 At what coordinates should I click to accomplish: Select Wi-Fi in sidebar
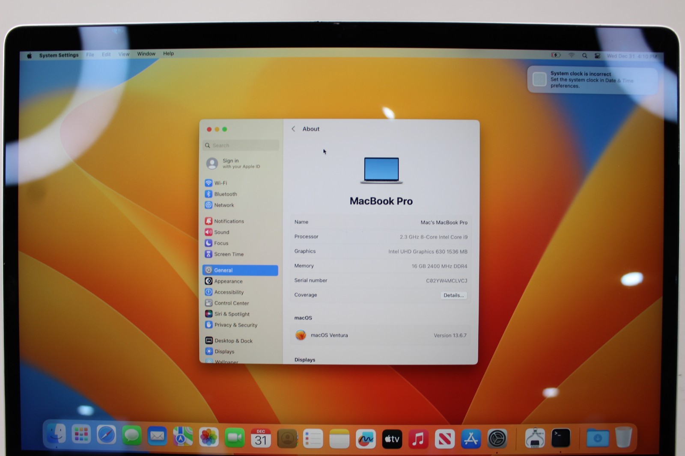click(x=240, y=183)
